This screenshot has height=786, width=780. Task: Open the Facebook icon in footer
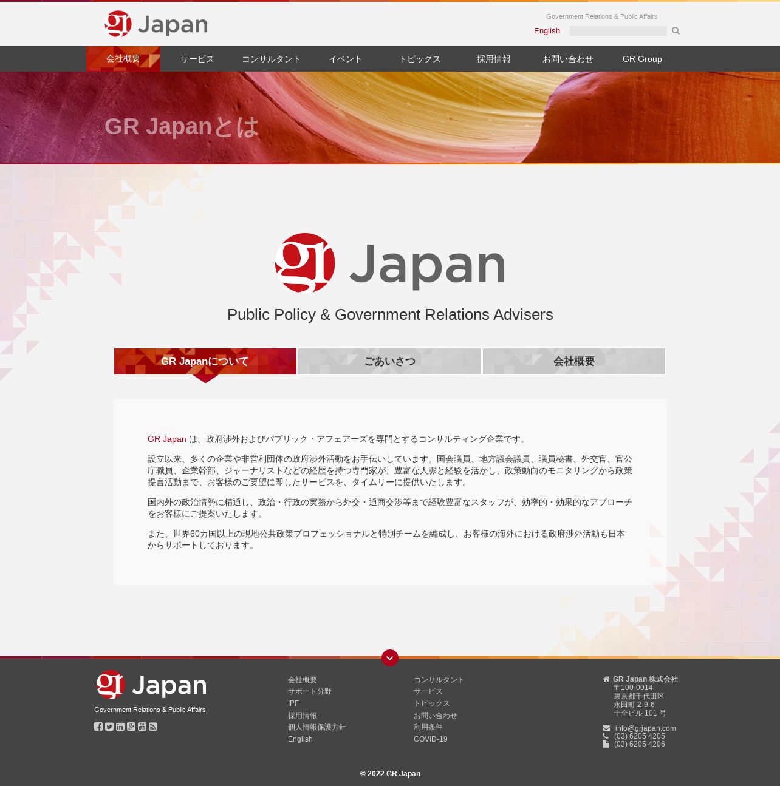98,727
